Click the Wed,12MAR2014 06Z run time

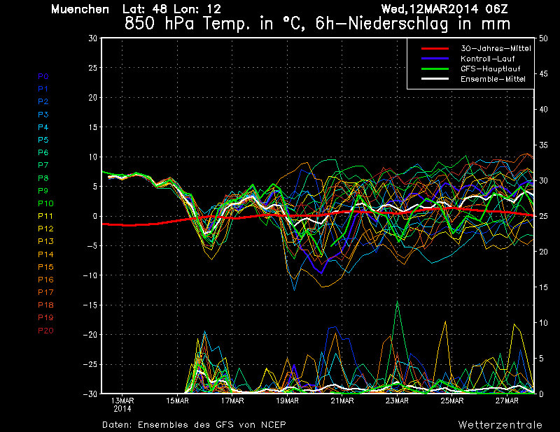click(x=444, y=9)
